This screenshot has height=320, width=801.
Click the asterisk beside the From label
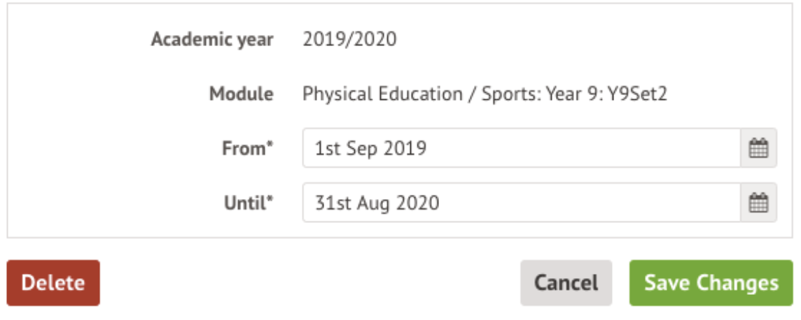click(270, 145)
